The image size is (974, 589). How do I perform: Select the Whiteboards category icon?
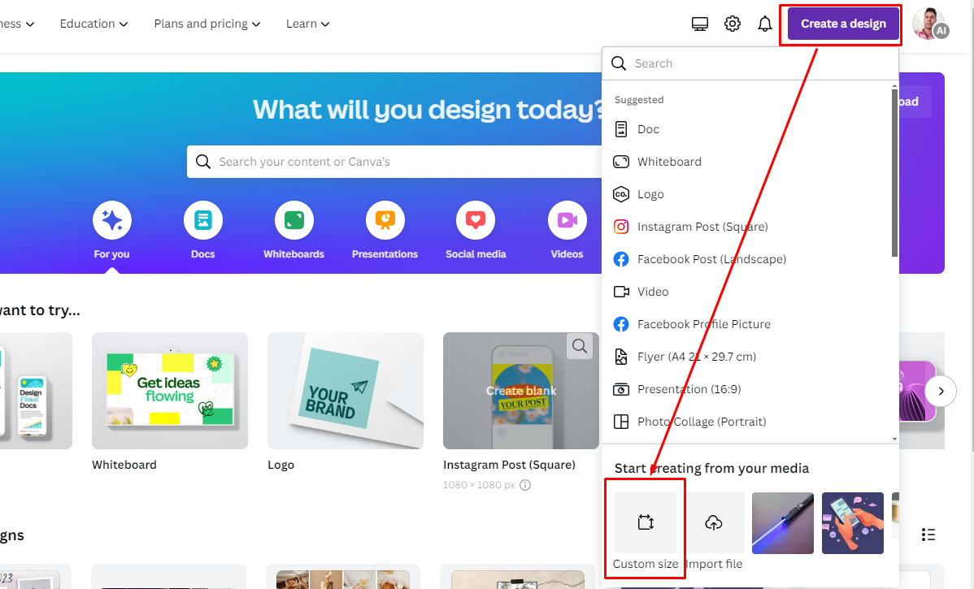pos(294,220)
